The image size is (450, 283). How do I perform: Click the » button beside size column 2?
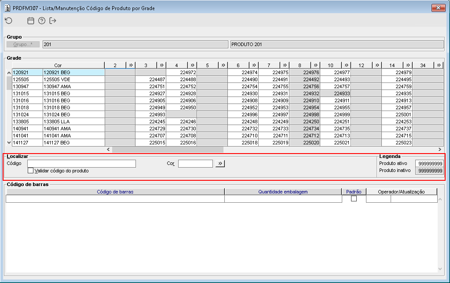(x=131, y=65)
